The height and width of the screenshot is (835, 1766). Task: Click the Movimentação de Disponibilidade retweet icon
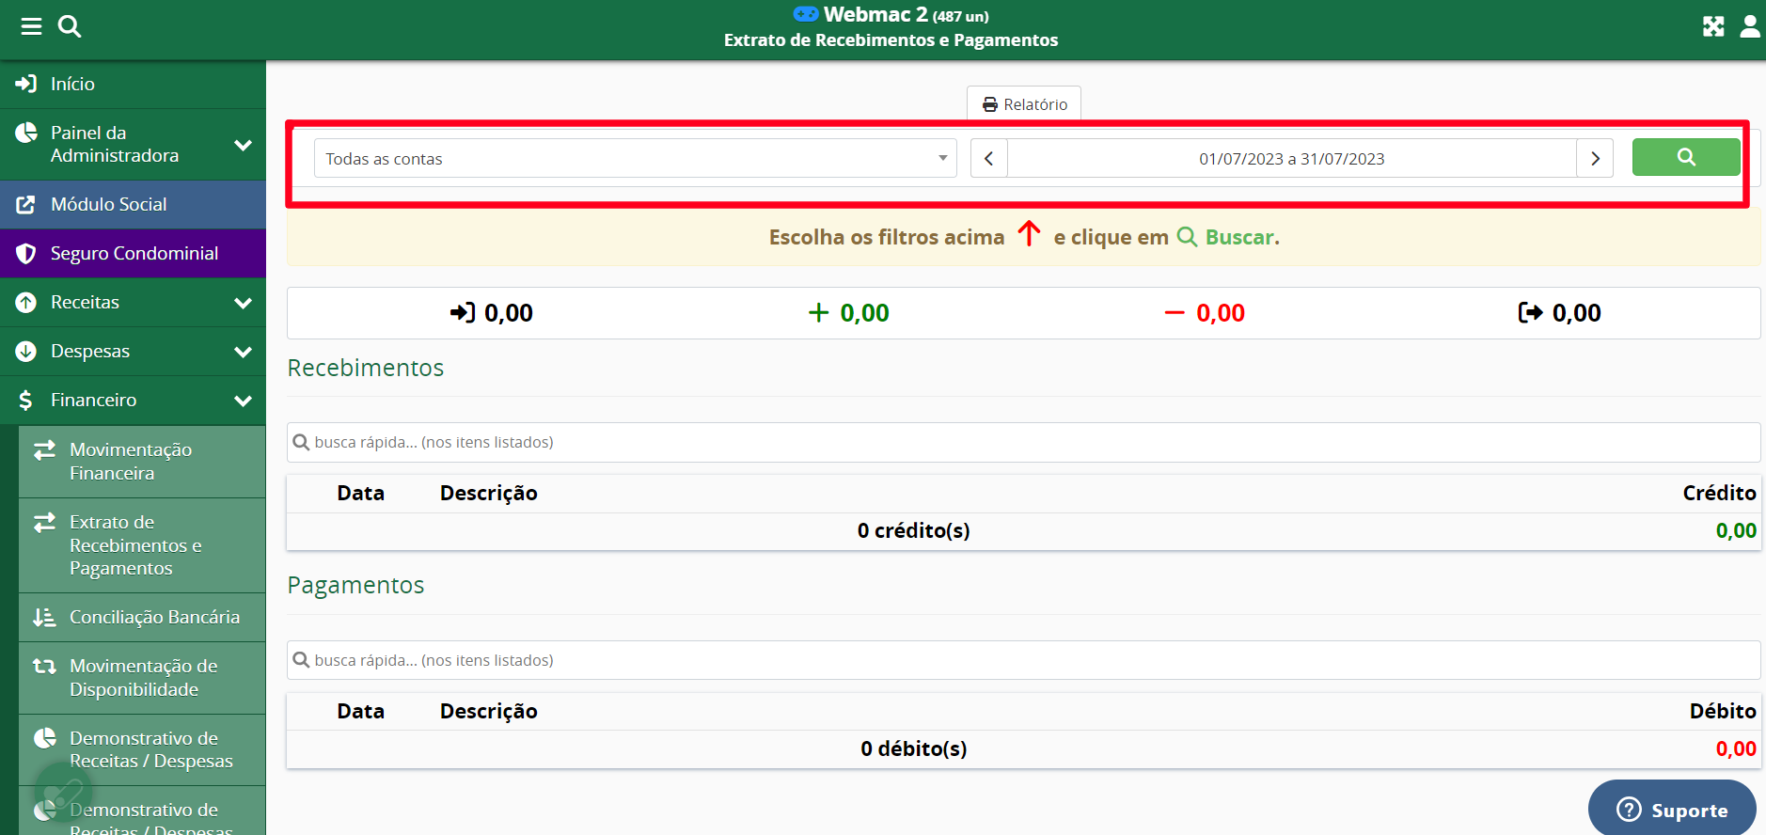pos(45,666)
